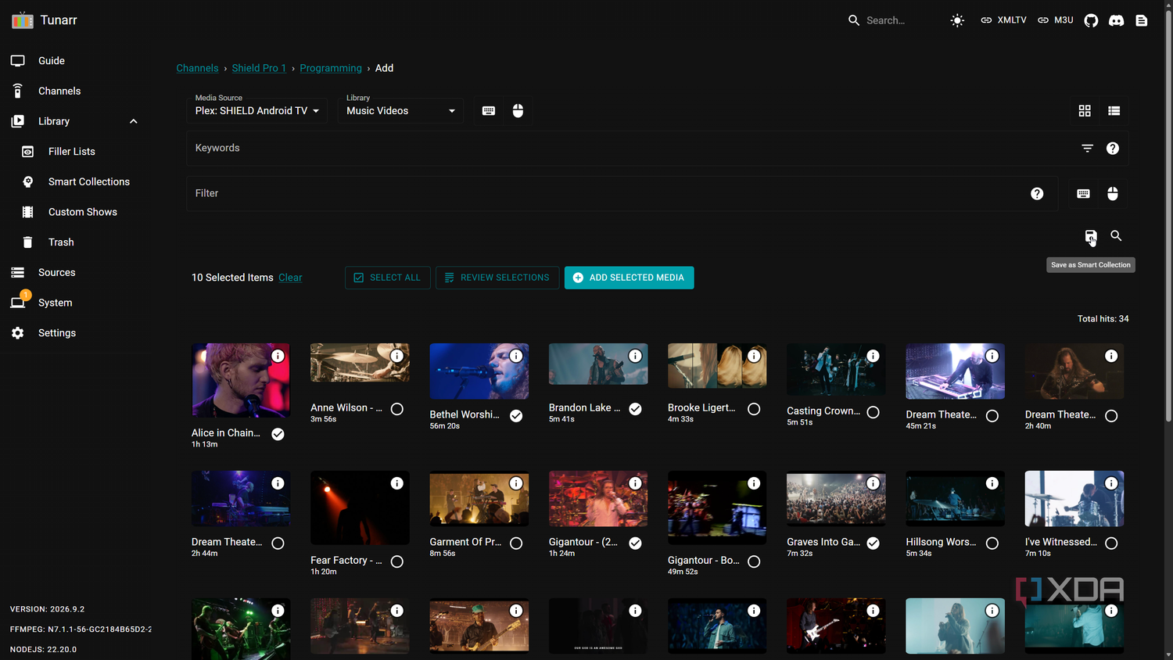Image resolution: width=1173 pixels, height=660 pixels.
Task: Open the documentation icon in header
Action: coord(1142,20)
